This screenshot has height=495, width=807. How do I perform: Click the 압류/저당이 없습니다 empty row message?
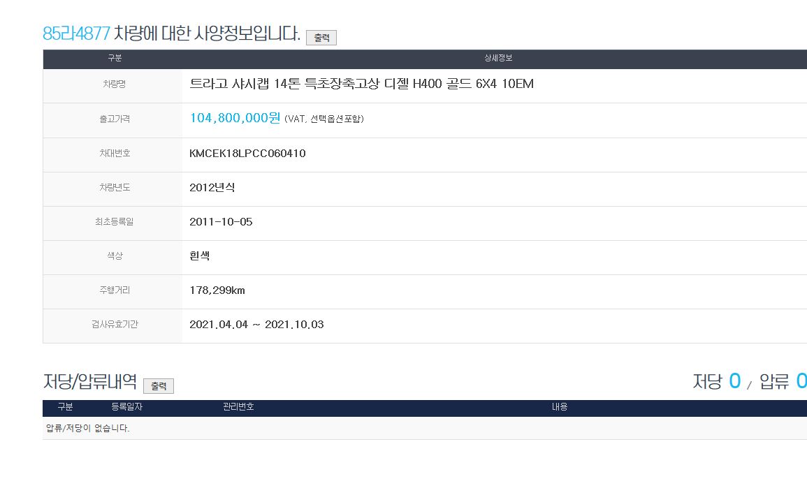[x=88, y=428]
